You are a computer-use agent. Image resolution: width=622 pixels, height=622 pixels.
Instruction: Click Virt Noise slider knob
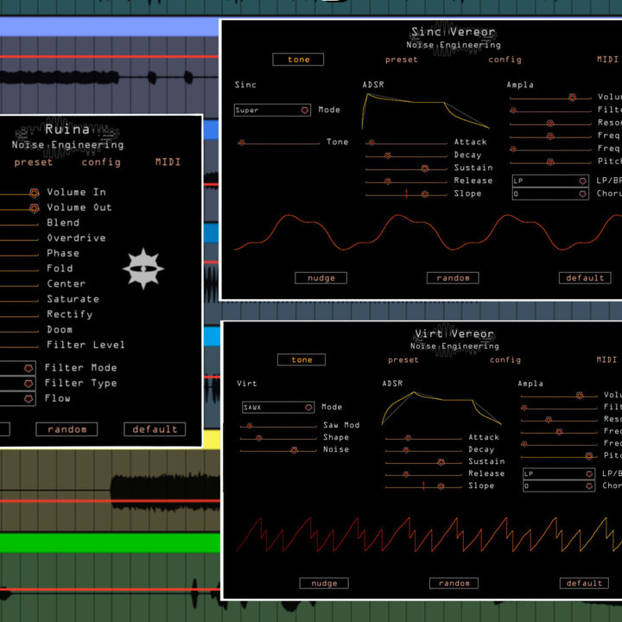[294, 450]
